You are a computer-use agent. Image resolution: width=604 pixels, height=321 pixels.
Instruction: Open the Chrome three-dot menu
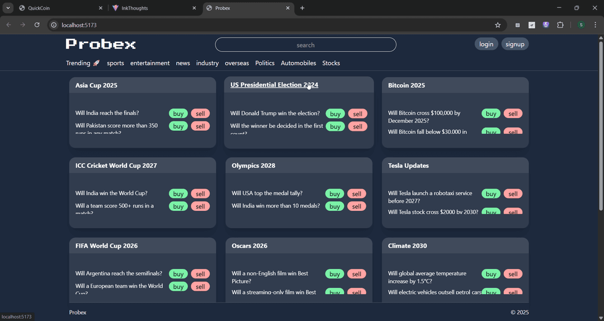(x=595, y=25)
